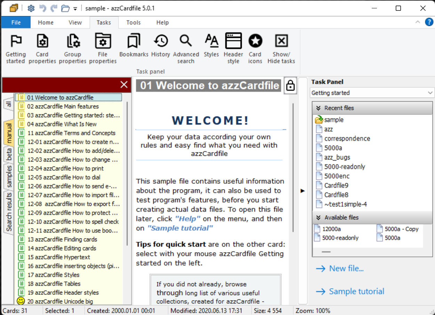The image size is (435, 315).
Task: Open Advanced search
Action: coord(186,49)
